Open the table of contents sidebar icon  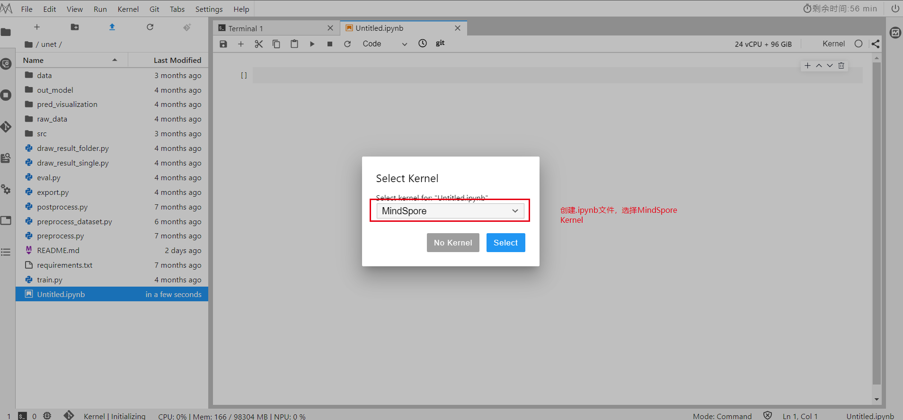pos(6,252)
